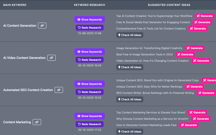
Task: Generate the Free AI Social Media Post Generator idea
Action: 202,22
